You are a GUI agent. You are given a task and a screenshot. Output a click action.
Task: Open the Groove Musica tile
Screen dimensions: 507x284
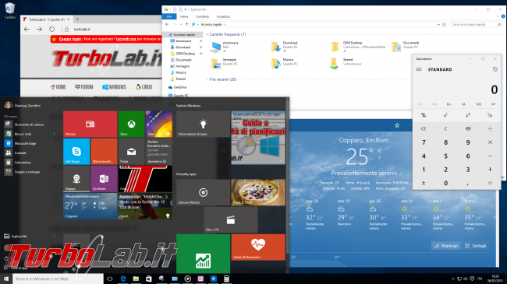[x=203, y=193]
